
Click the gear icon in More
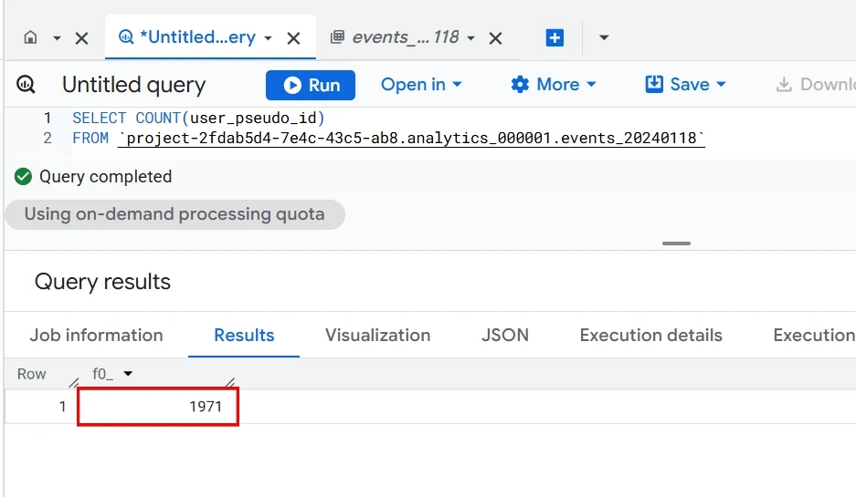520,85
